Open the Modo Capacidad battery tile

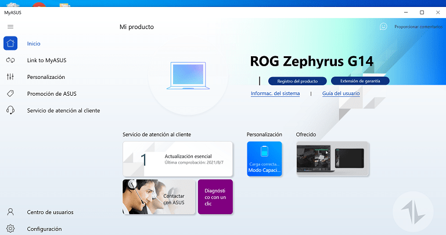click(265, 159)
